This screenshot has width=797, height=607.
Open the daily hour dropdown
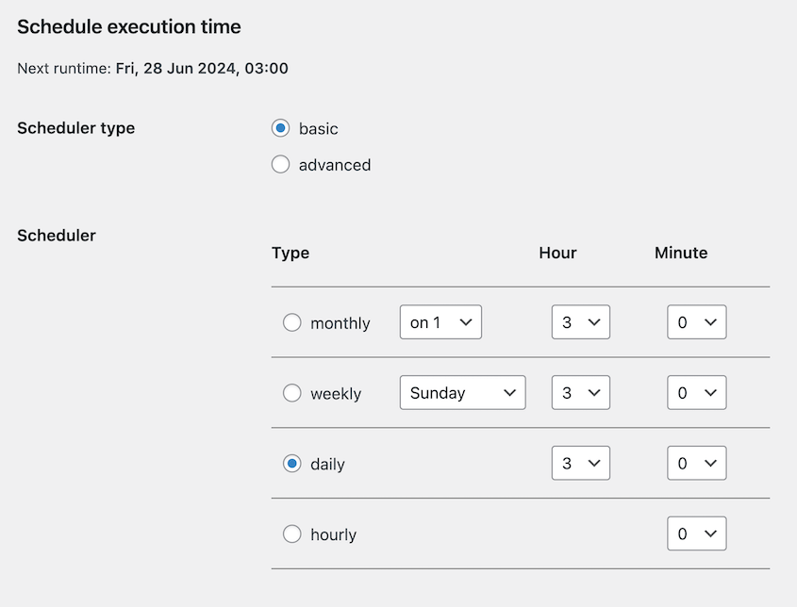(x=580, y=463)
